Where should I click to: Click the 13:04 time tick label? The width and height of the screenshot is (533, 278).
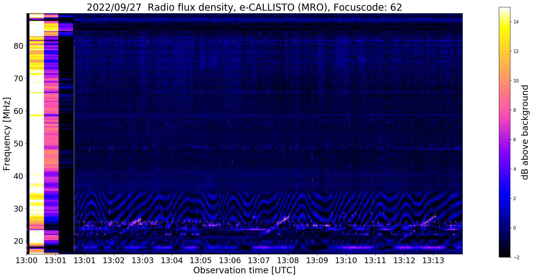(172, 260)
